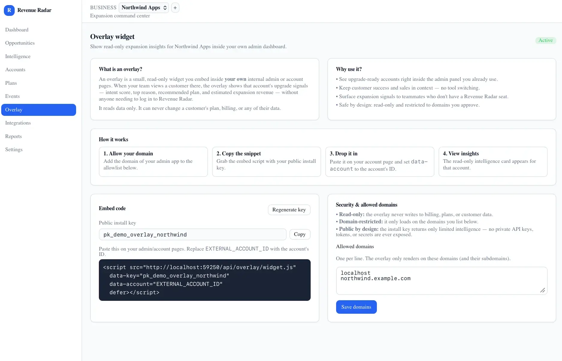The image size is (562, 361).
Task: Click the 'Revenue Radar' brand name
Action: pos(34,10)
